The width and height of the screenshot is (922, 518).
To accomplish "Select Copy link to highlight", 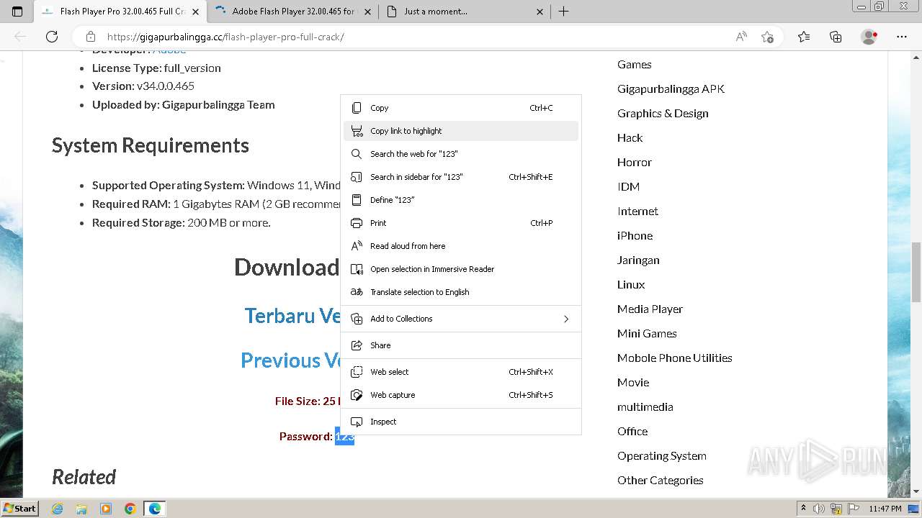I will coord(461,131).
